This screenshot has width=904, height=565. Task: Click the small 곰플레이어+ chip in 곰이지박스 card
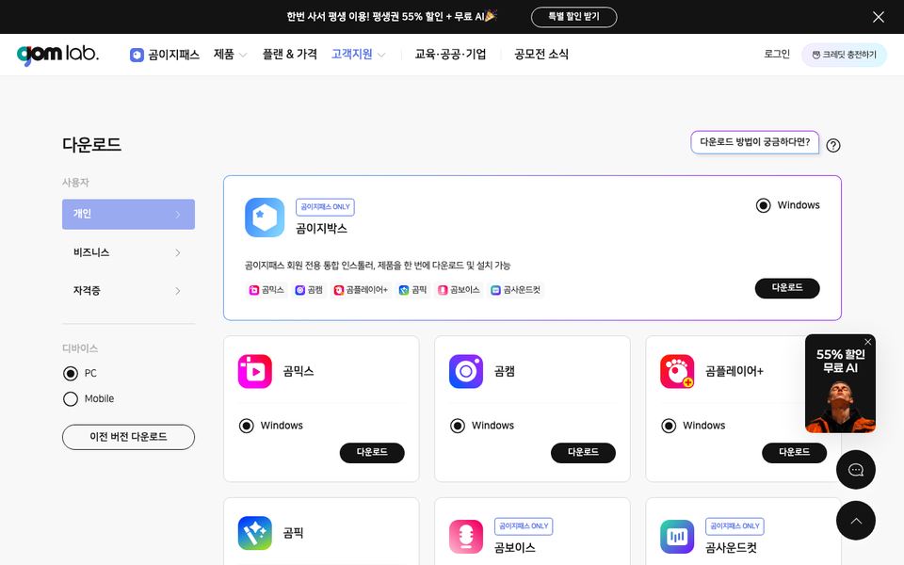[x=361, y=290]
